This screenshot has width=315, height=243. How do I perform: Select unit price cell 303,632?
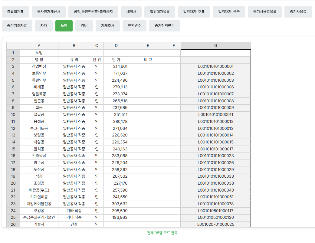click(116, 204)
